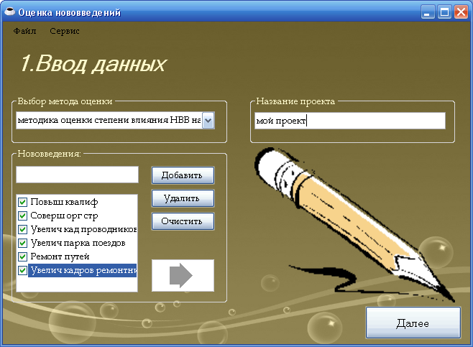This screenshot has height=347, width=473.
Task: Toggle the Увелич парка поездов checkbox
Action: (22, 243)
